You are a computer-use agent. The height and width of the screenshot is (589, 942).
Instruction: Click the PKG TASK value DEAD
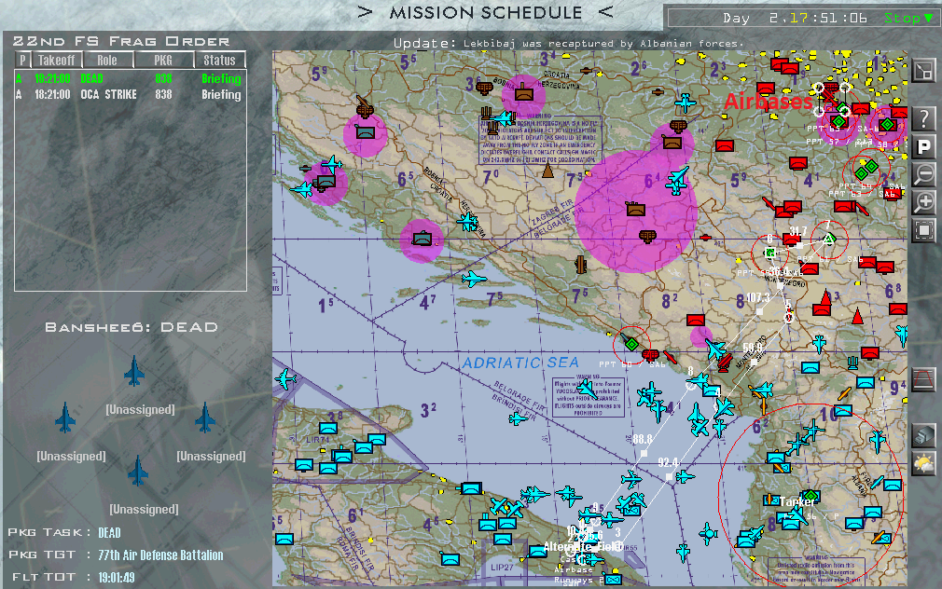pyautogui.click(x=109, y=532)
